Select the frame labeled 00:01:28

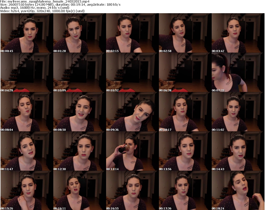coord(80,33)
